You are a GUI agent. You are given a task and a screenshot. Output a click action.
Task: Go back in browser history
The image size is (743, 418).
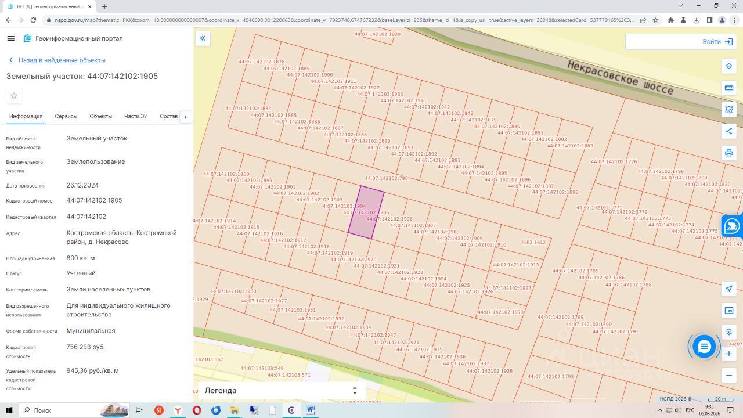8,20
